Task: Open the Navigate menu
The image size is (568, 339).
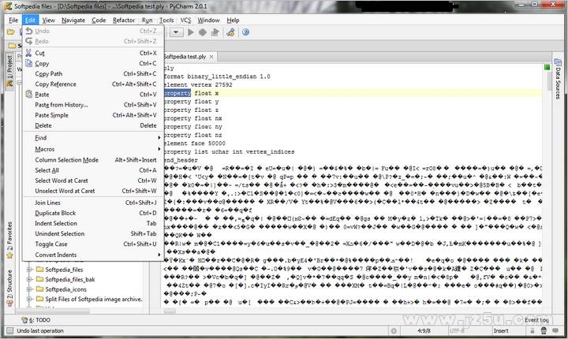Action: pyautogui.click(x=73, y=20)
